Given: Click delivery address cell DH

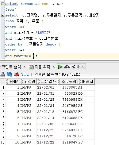Looking at the screenshot, I should pos(86,100).
